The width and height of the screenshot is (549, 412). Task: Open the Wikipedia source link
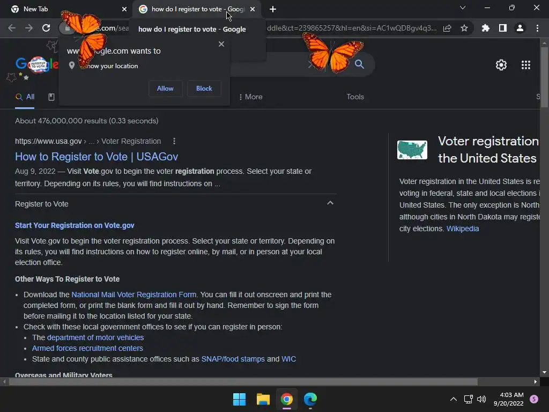click(463, 229)
